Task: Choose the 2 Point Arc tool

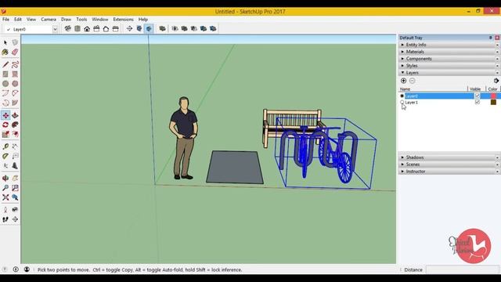Action: (x=15, y=93)
